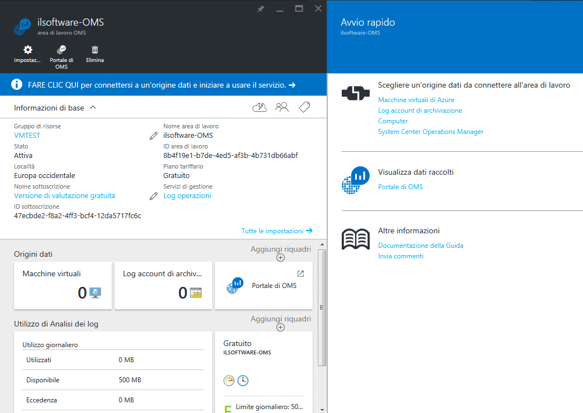583x413 pixels.
Task: Open the Computer data source link
Action: pyautogui.click(x=393, y=121)
